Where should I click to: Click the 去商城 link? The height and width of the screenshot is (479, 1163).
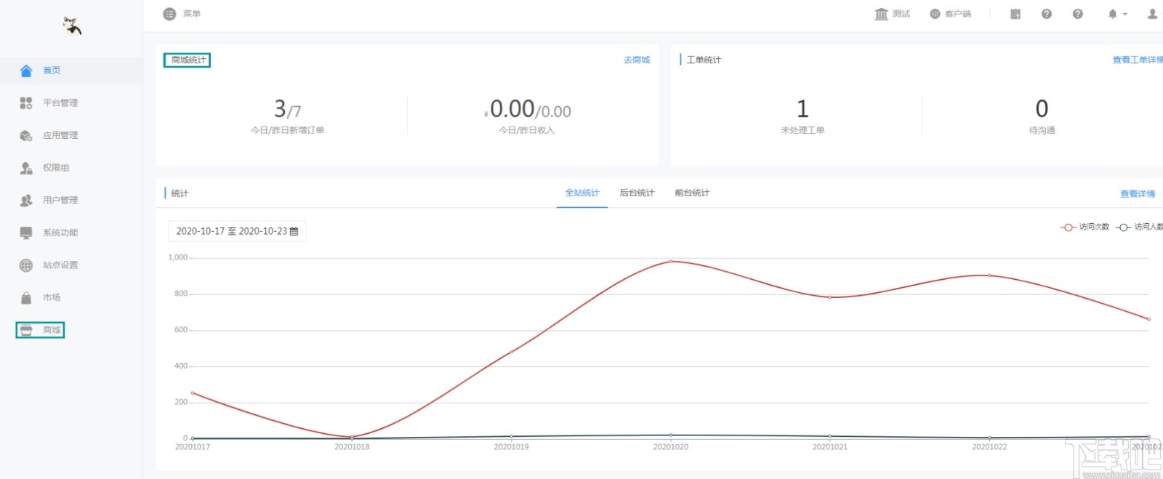click(x=637, y=60)
